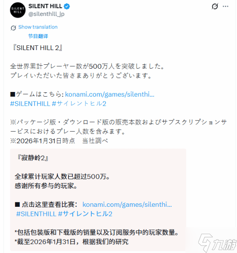Click the 九游 watermark logo
The width and height of the screenshot is (237, 253).
point(218,243)
